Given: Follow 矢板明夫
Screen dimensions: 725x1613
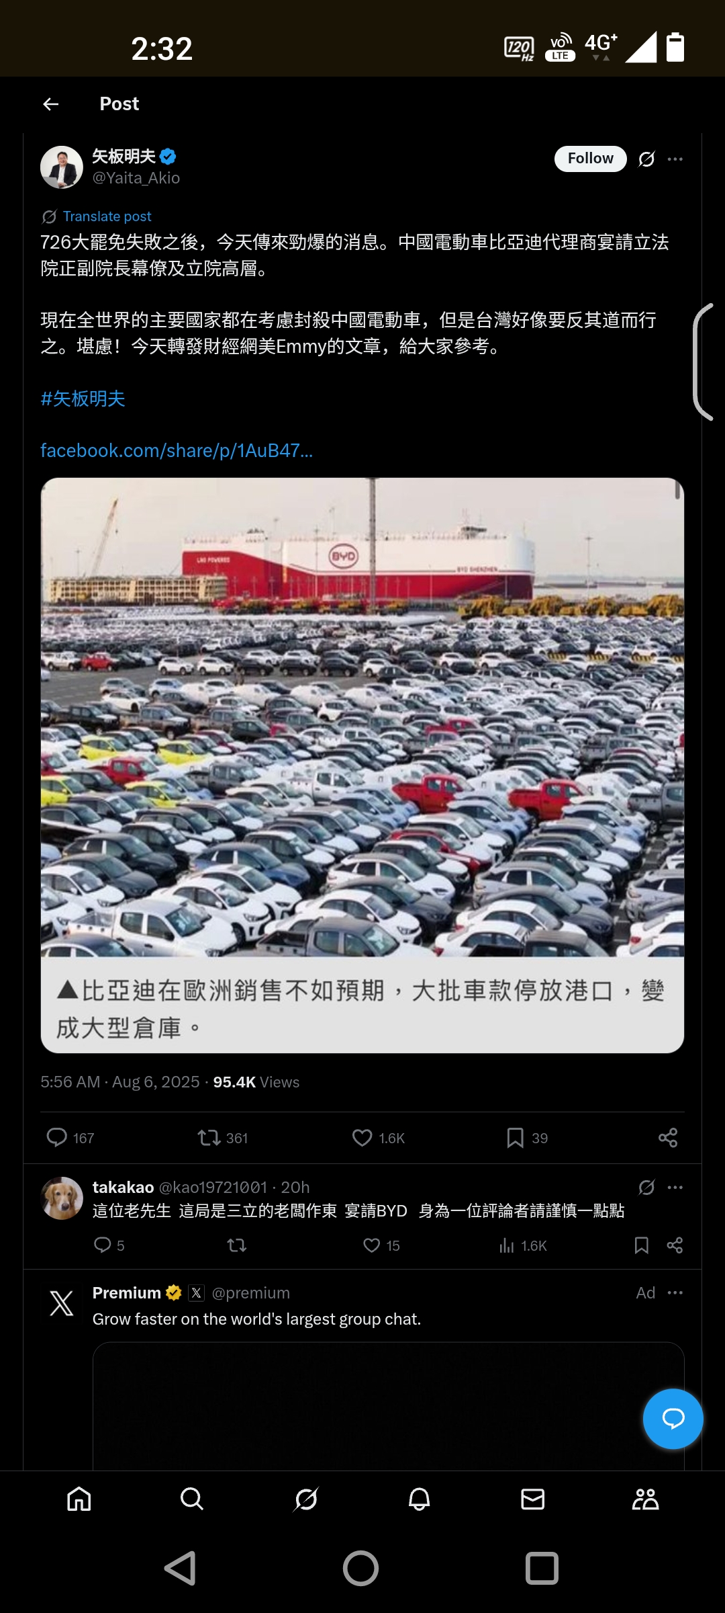Looking at the screenshot, I should coord(590,159).
